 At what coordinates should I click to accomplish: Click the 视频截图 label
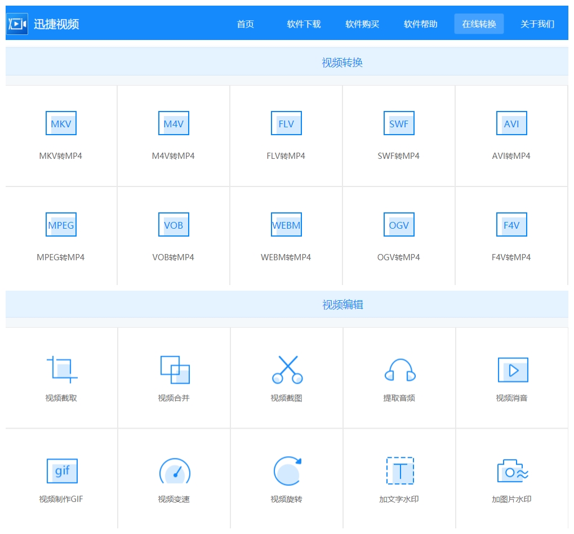point(287,398)
